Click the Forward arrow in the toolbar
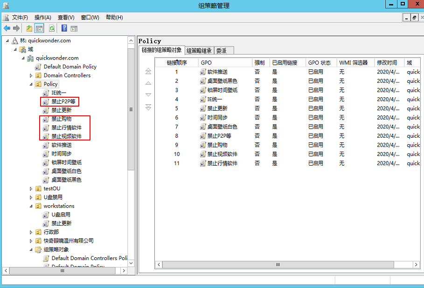The height and width of the screenshot is (288, 424). (16, 28)
